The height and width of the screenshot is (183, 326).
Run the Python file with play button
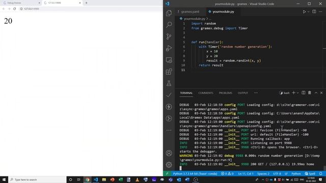[x=304, y=12]
